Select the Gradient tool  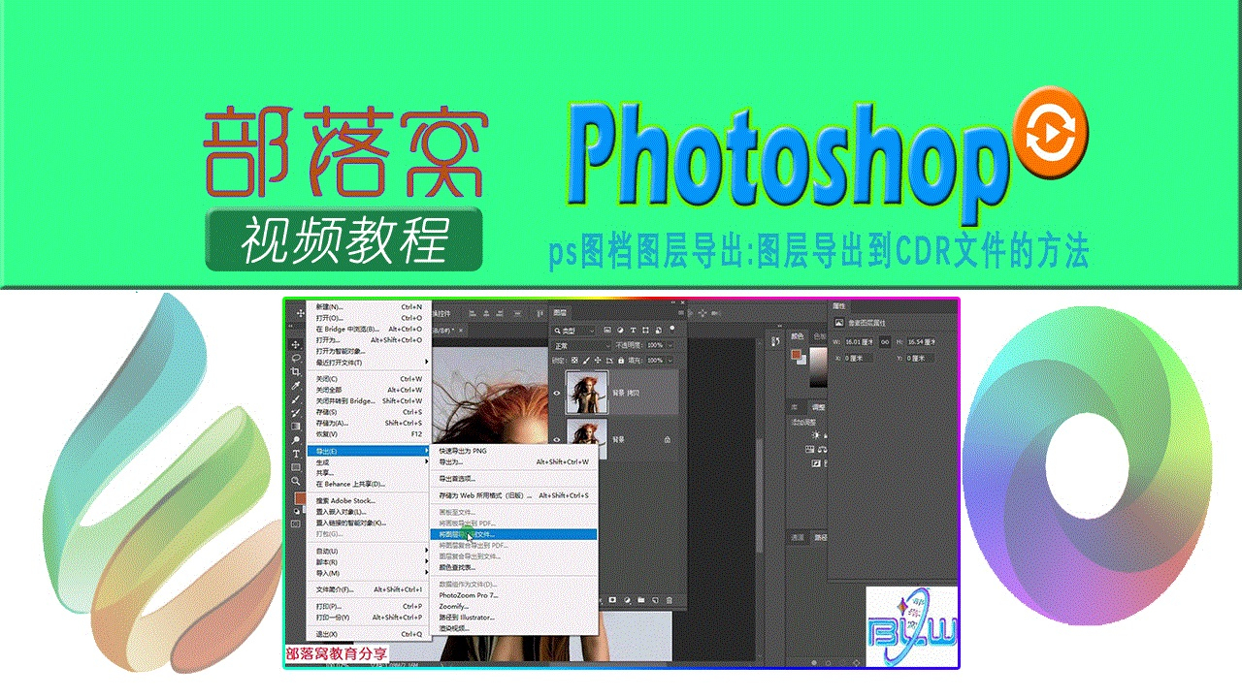point(296,426)
